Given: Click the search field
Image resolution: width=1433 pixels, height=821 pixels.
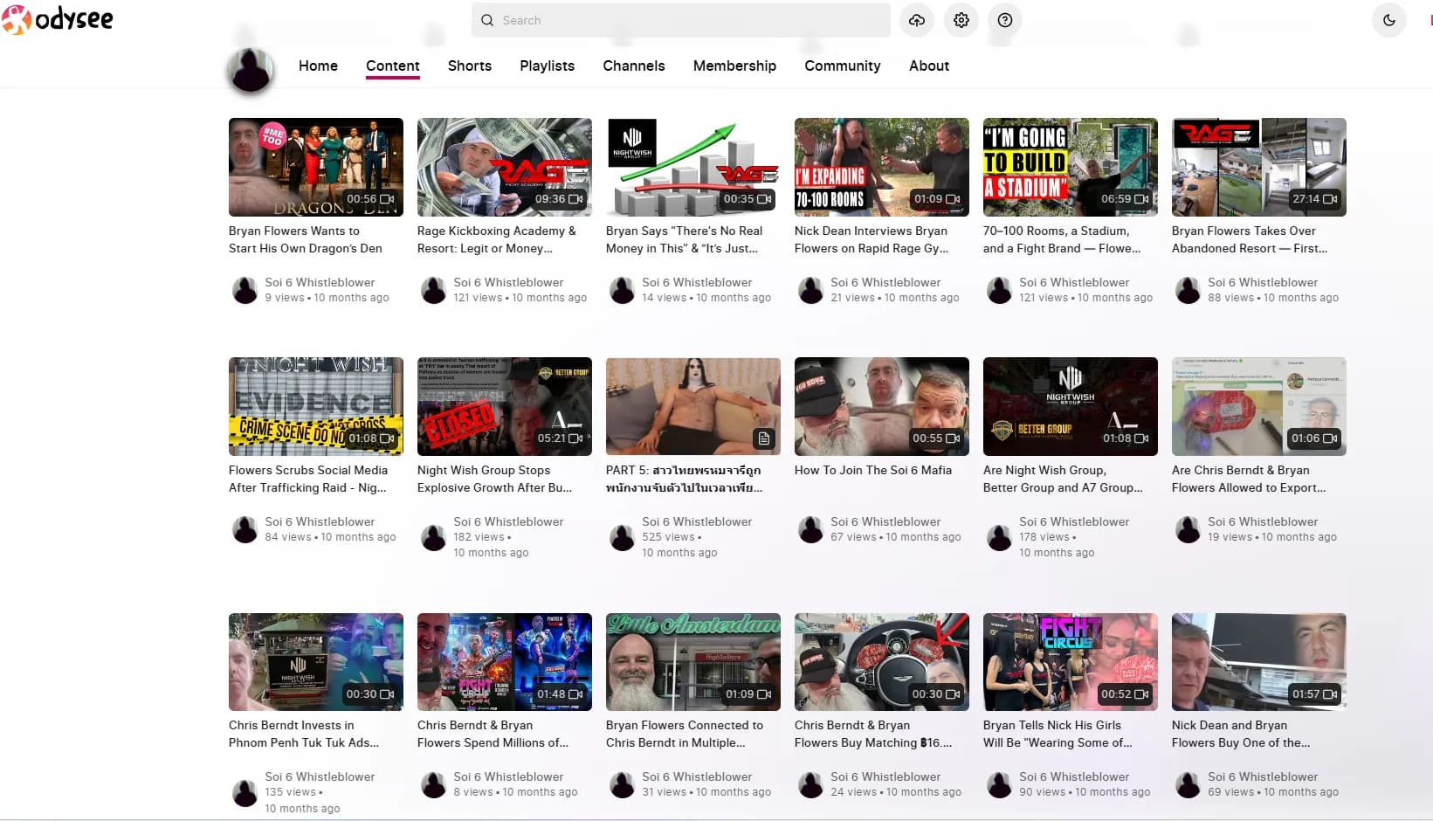Looking at the screenshot, I should pyautogui.click(x=681, y=20).
